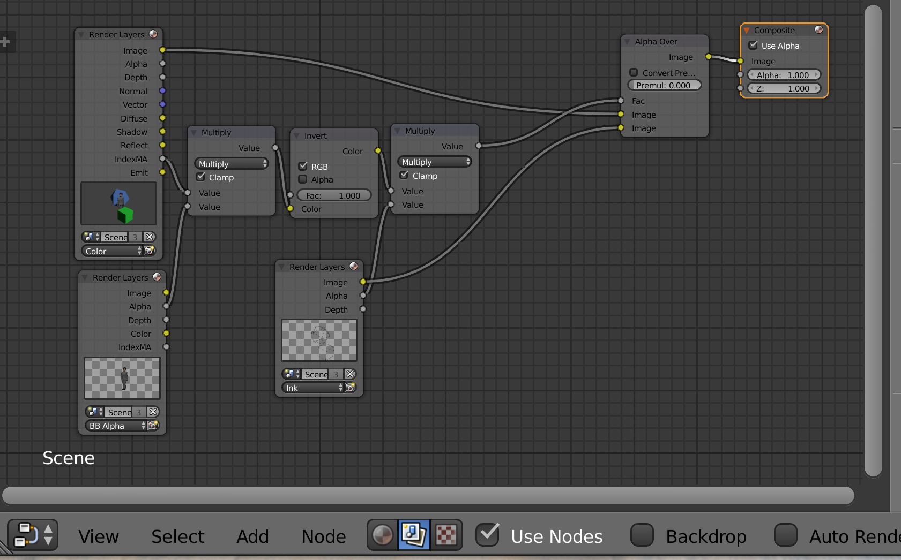Open the BB Alpha layer dropdown
This screenshot has height=560, width=901.
[115, 426]
